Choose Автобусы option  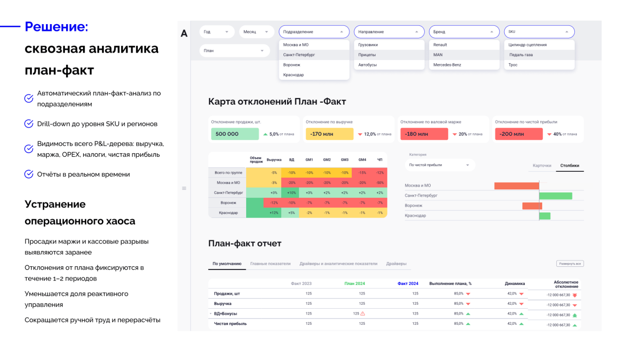389,65
